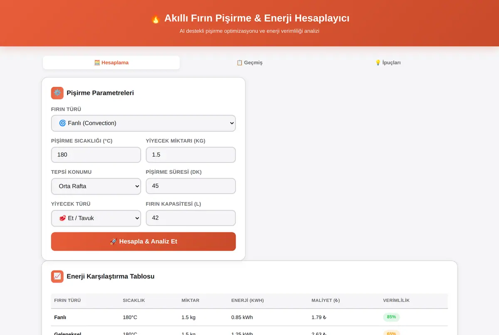
Task: Click the Miktar column header
Action: [x=190, y=301]
